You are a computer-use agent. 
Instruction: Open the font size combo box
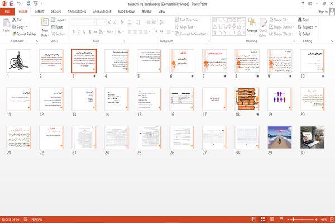click(101, 22)
